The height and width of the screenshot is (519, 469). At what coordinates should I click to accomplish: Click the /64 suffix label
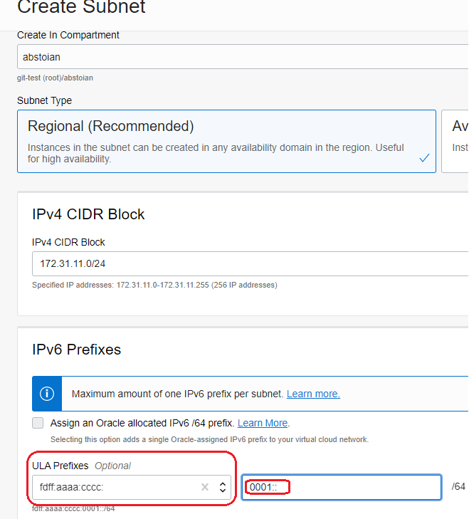click(458, 487)
